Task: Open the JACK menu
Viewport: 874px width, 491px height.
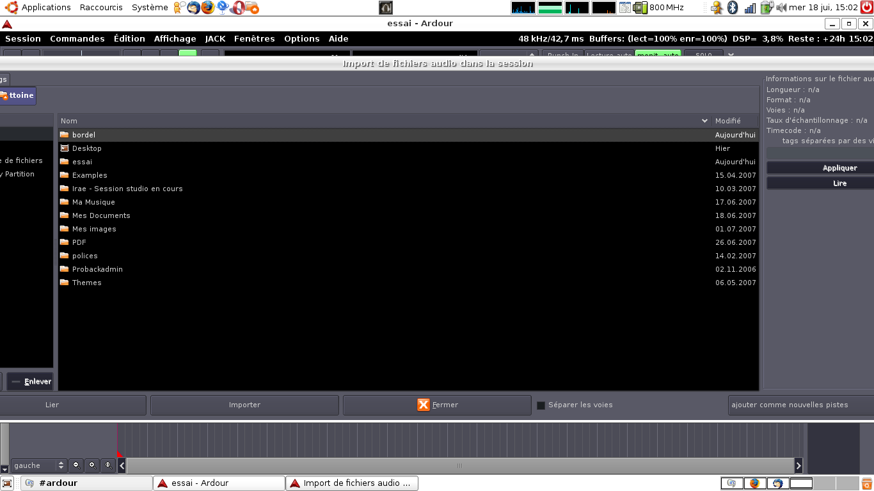Action: coord(215,39)
